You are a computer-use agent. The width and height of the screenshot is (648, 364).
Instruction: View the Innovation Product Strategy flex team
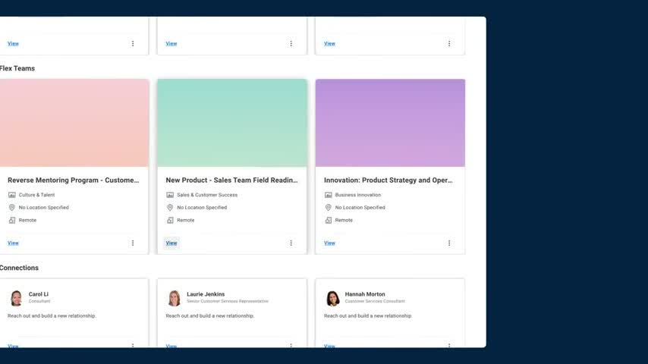(x=329, y=243)
